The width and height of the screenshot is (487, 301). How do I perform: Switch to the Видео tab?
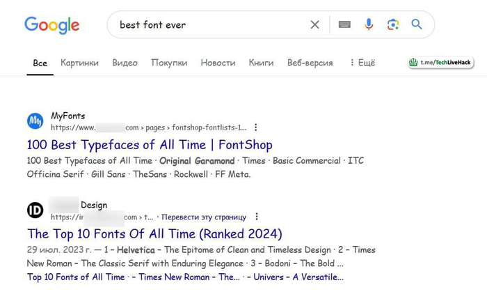point(125,63)
